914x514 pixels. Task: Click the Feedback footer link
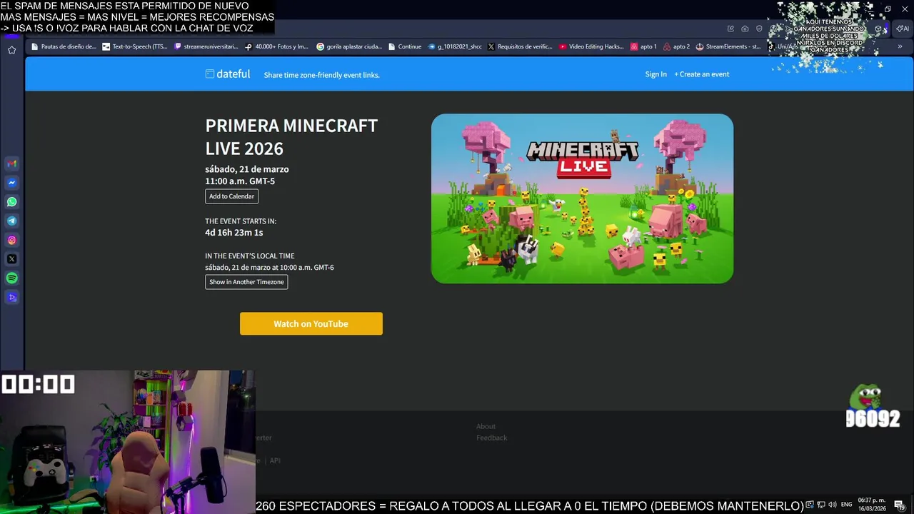click(492, 438)
